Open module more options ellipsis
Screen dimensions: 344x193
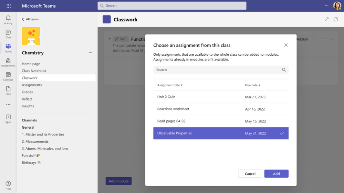tap(331, 39)
